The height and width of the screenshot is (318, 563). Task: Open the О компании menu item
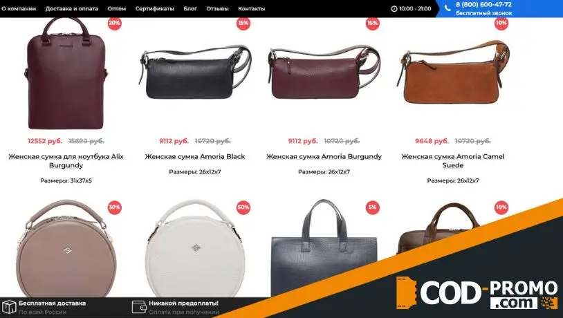[19, 8]
